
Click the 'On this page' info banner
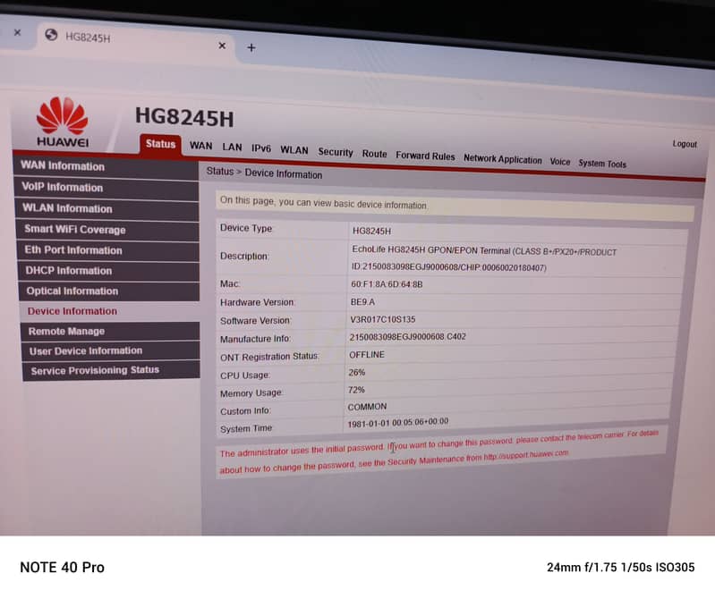pyautogui.click(x=455, y=205)
